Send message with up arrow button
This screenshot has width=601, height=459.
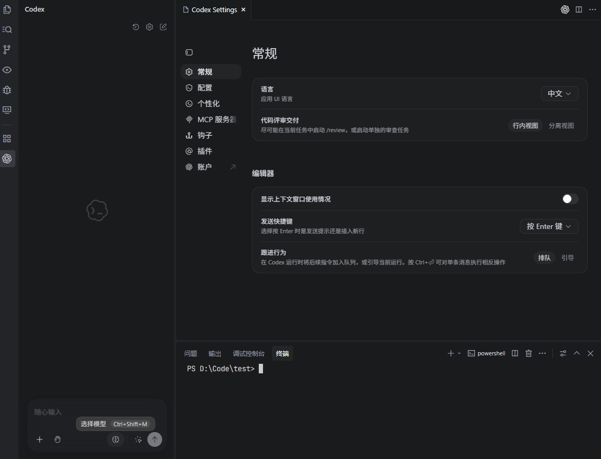coord(155,439)
